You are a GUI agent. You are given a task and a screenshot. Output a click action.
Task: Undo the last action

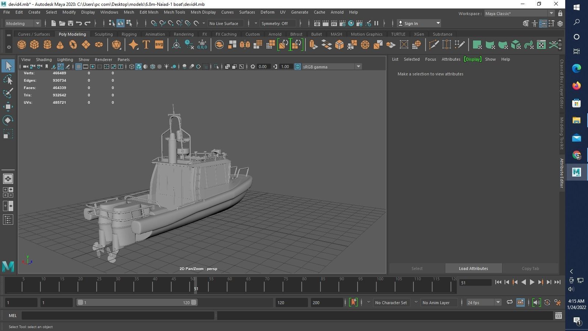point(79,23)
